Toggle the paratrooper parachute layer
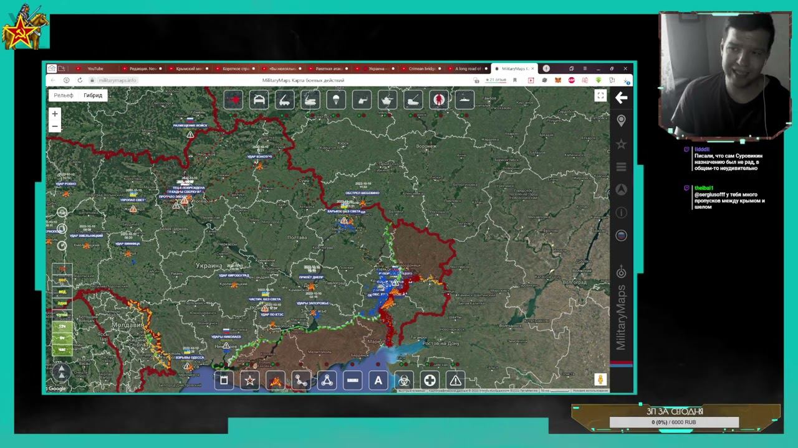 point(336,100)
